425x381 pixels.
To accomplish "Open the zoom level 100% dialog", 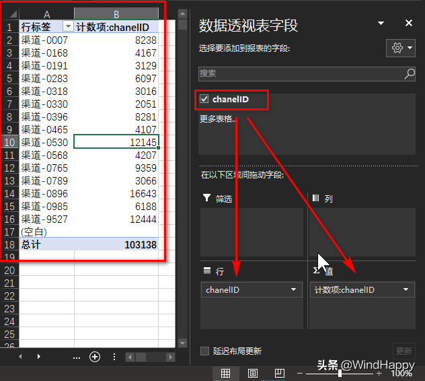I will click(x=401, y=374).
